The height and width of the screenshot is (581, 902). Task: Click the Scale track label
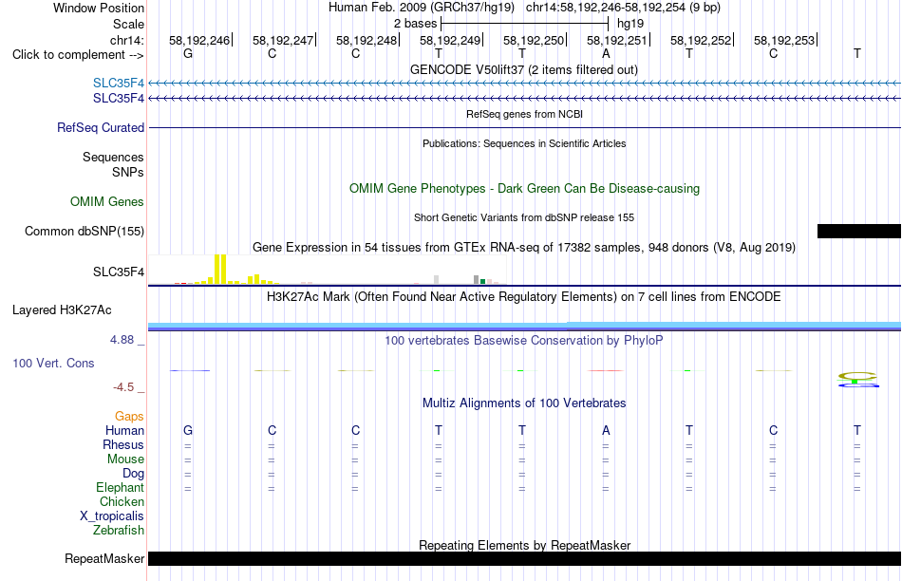(128, 24)
